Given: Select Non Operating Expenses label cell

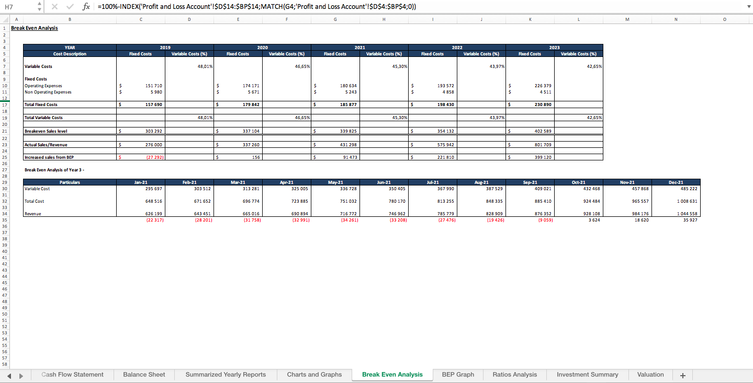Looking at the screenshot, I should 70,92.
